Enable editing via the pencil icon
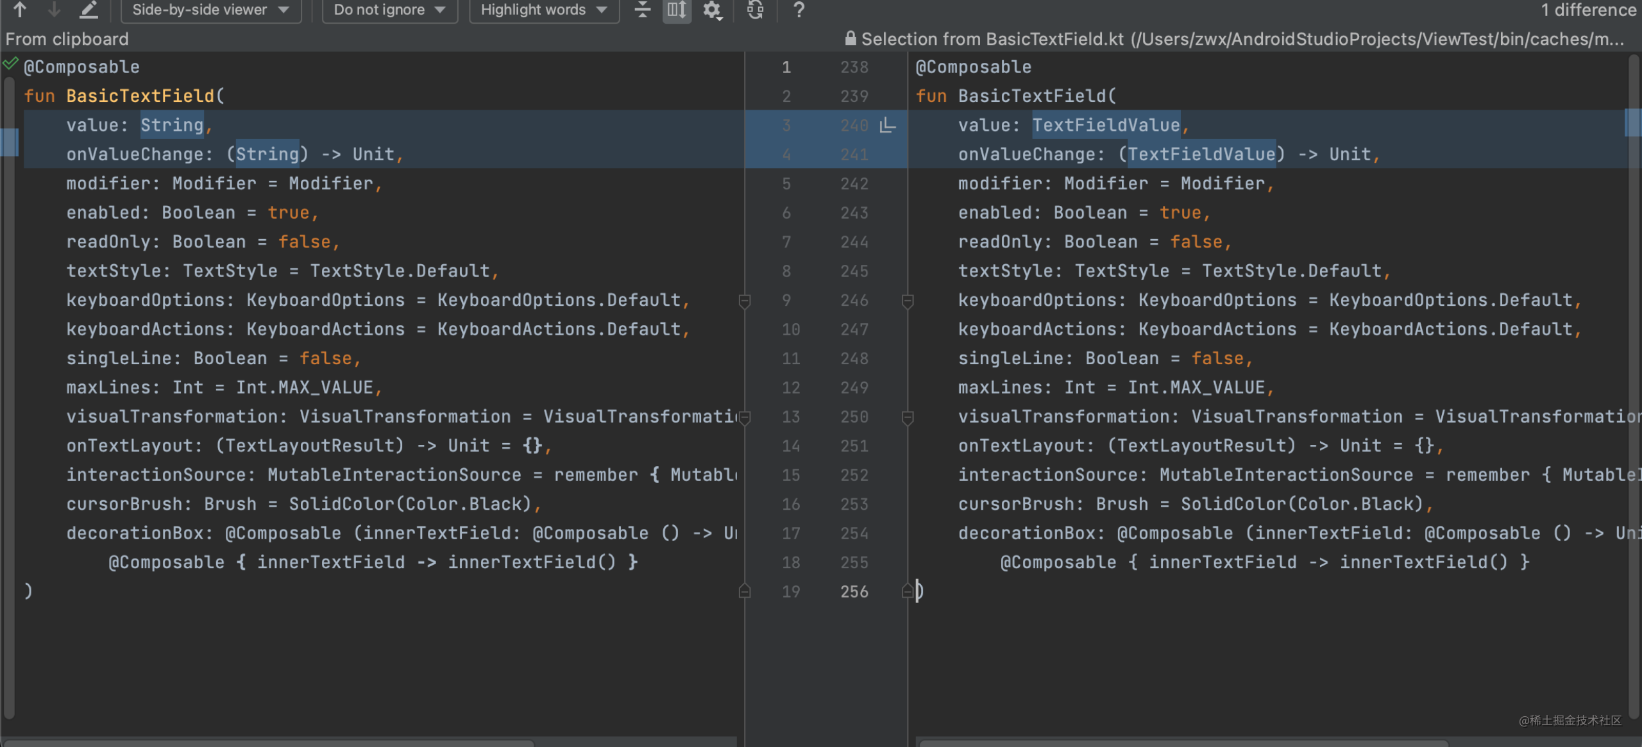Viewport: 1642px width, 747px height. pos(89,10)
